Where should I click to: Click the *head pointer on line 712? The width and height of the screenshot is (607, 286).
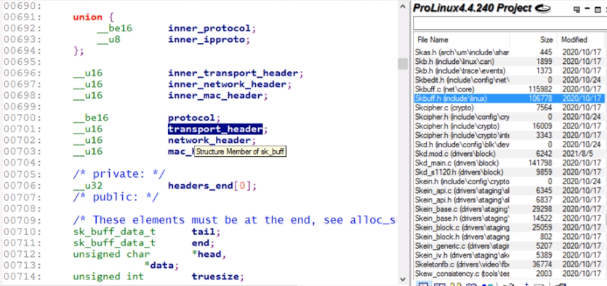[206, 254]
